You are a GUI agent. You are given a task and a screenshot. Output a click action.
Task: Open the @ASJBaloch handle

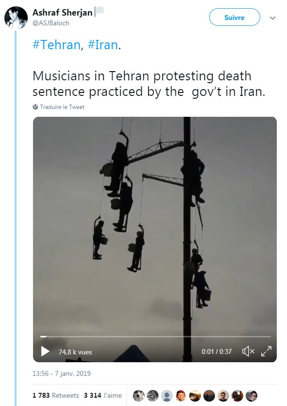point(51,23)
